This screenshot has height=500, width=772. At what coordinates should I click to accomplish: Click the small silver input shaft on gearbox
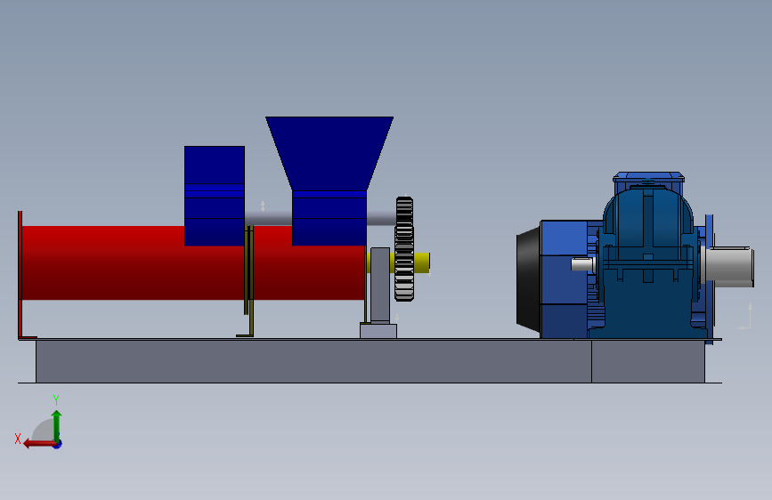tap(583, 264)
